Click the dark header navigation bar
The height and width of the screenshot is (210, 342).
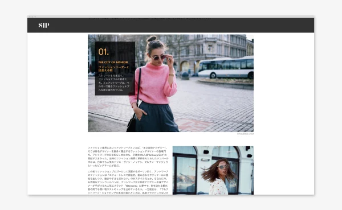(170, 25)
